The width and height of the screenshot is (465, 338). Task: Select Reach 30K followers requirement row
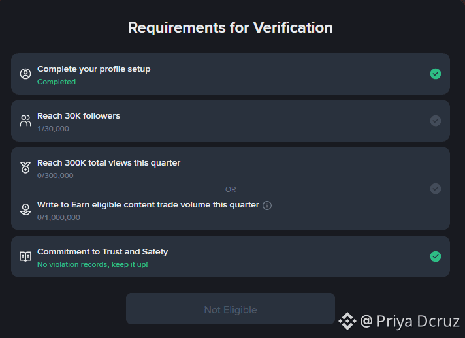coord(231,121)
